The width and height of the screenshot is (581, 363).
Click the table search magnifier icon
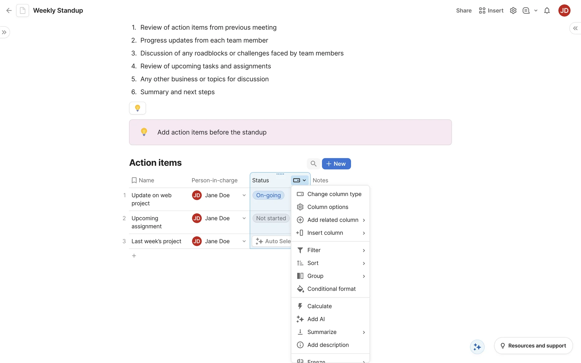[x=313, y=164]
